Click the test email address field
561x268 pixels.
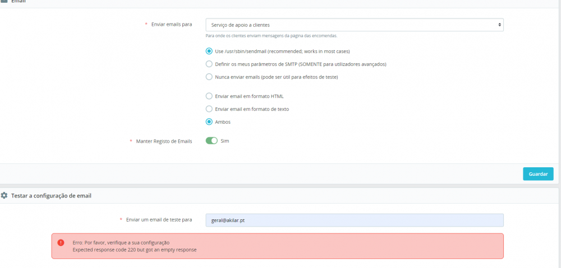355,220
